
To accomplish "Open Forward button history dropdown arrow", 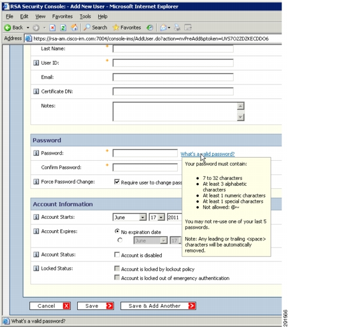I will [44, 28].
